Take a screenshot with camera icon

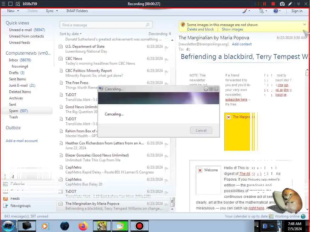(x=282, y=4)
